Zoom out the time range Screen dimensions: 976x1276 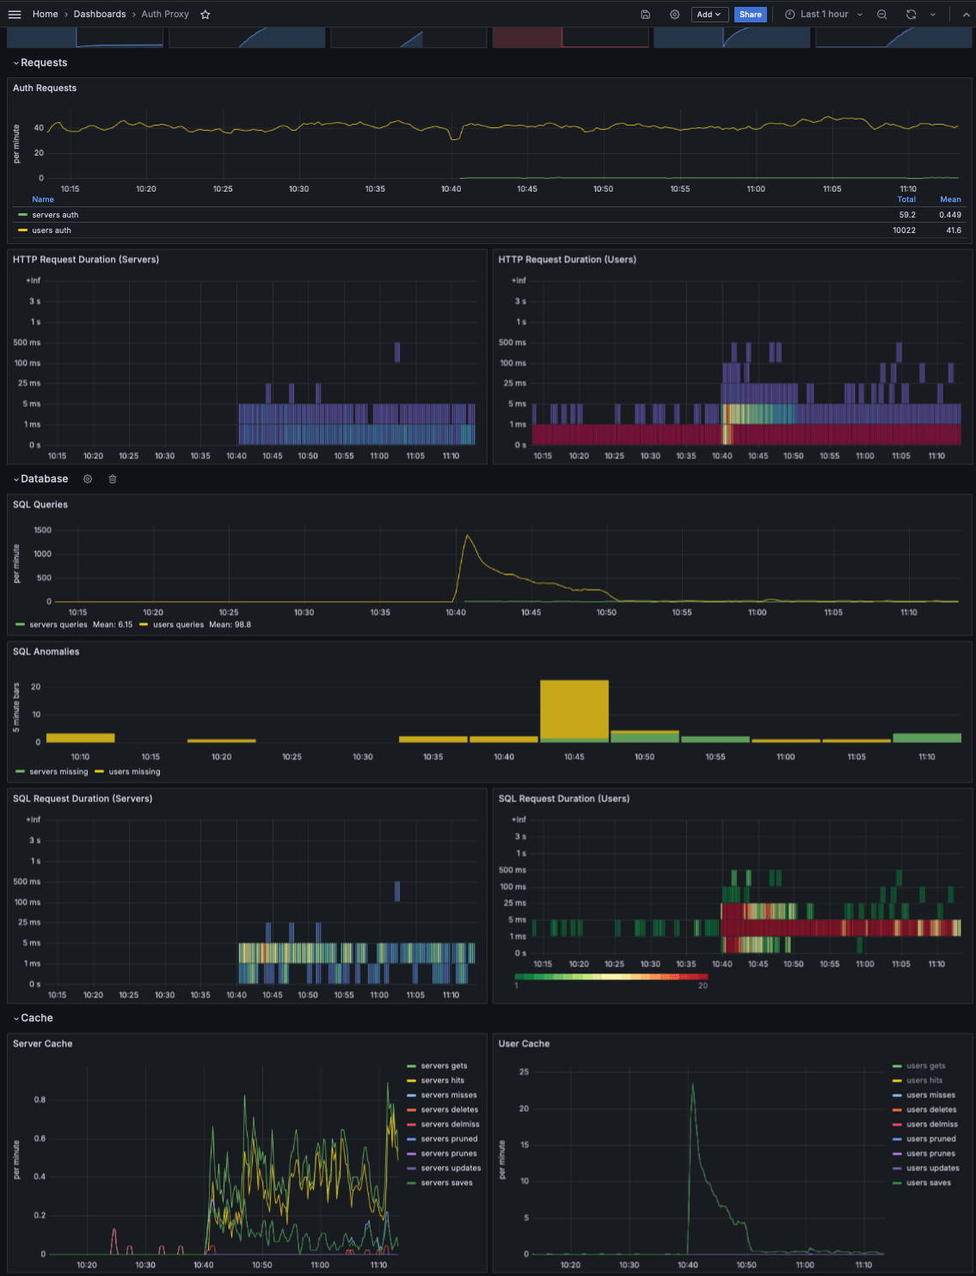point(882,14)
